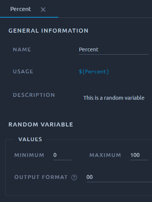Click the USAGE field label

[23, 71]
